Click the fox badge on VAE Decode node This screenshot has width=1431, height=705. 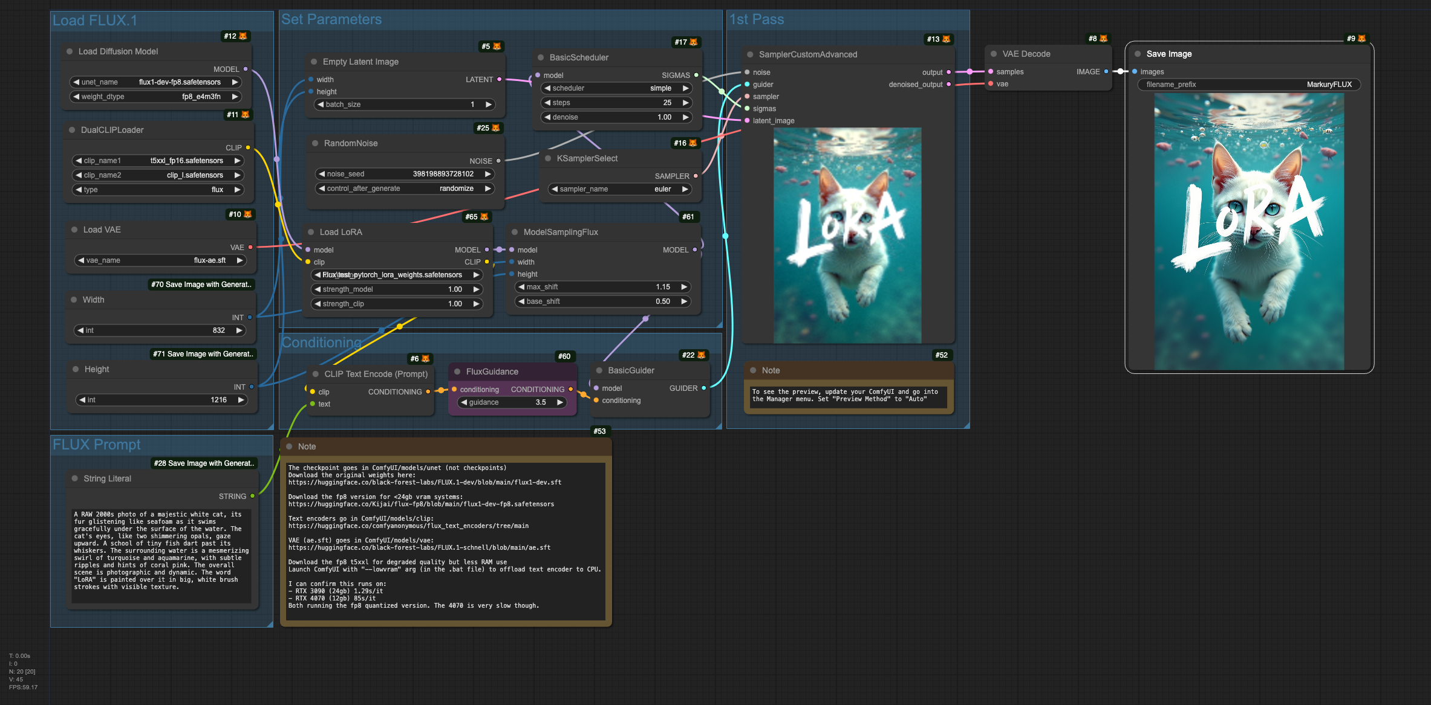[x=1103, y=39]
